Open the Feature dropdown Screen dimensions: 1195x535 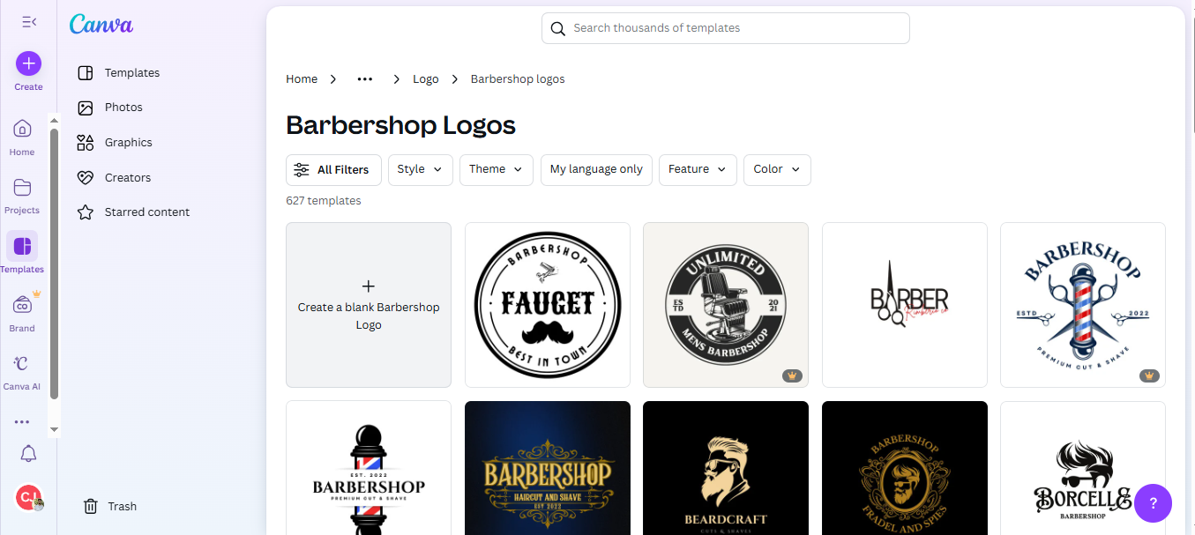(x=698, y=169)
